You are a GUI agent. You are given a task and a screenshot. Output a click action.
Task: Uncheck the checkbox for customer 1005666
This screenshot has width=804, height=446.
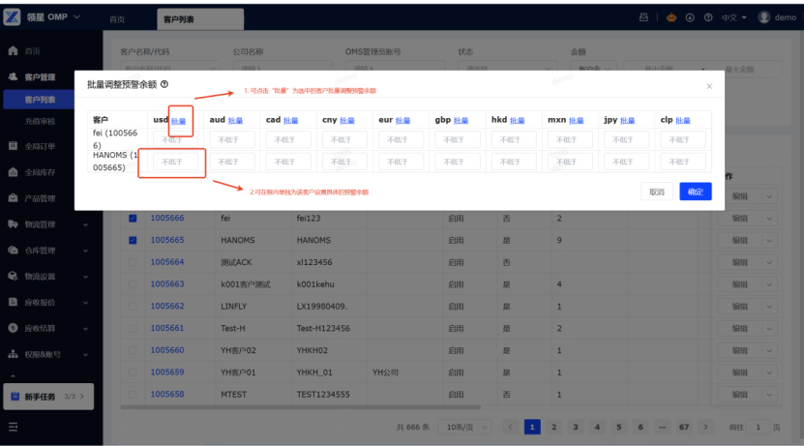click(x=133, y=219)
